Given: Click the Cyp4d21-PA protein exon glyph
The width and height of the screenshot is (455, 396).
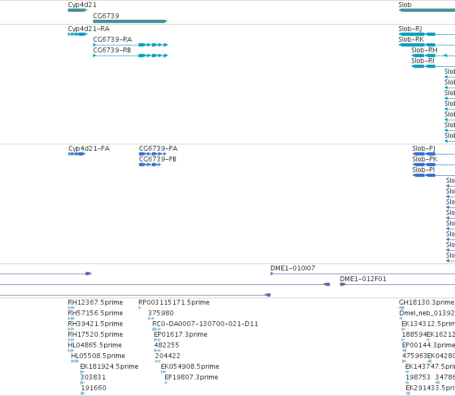Looking at the screenshot, I should 77,154.
